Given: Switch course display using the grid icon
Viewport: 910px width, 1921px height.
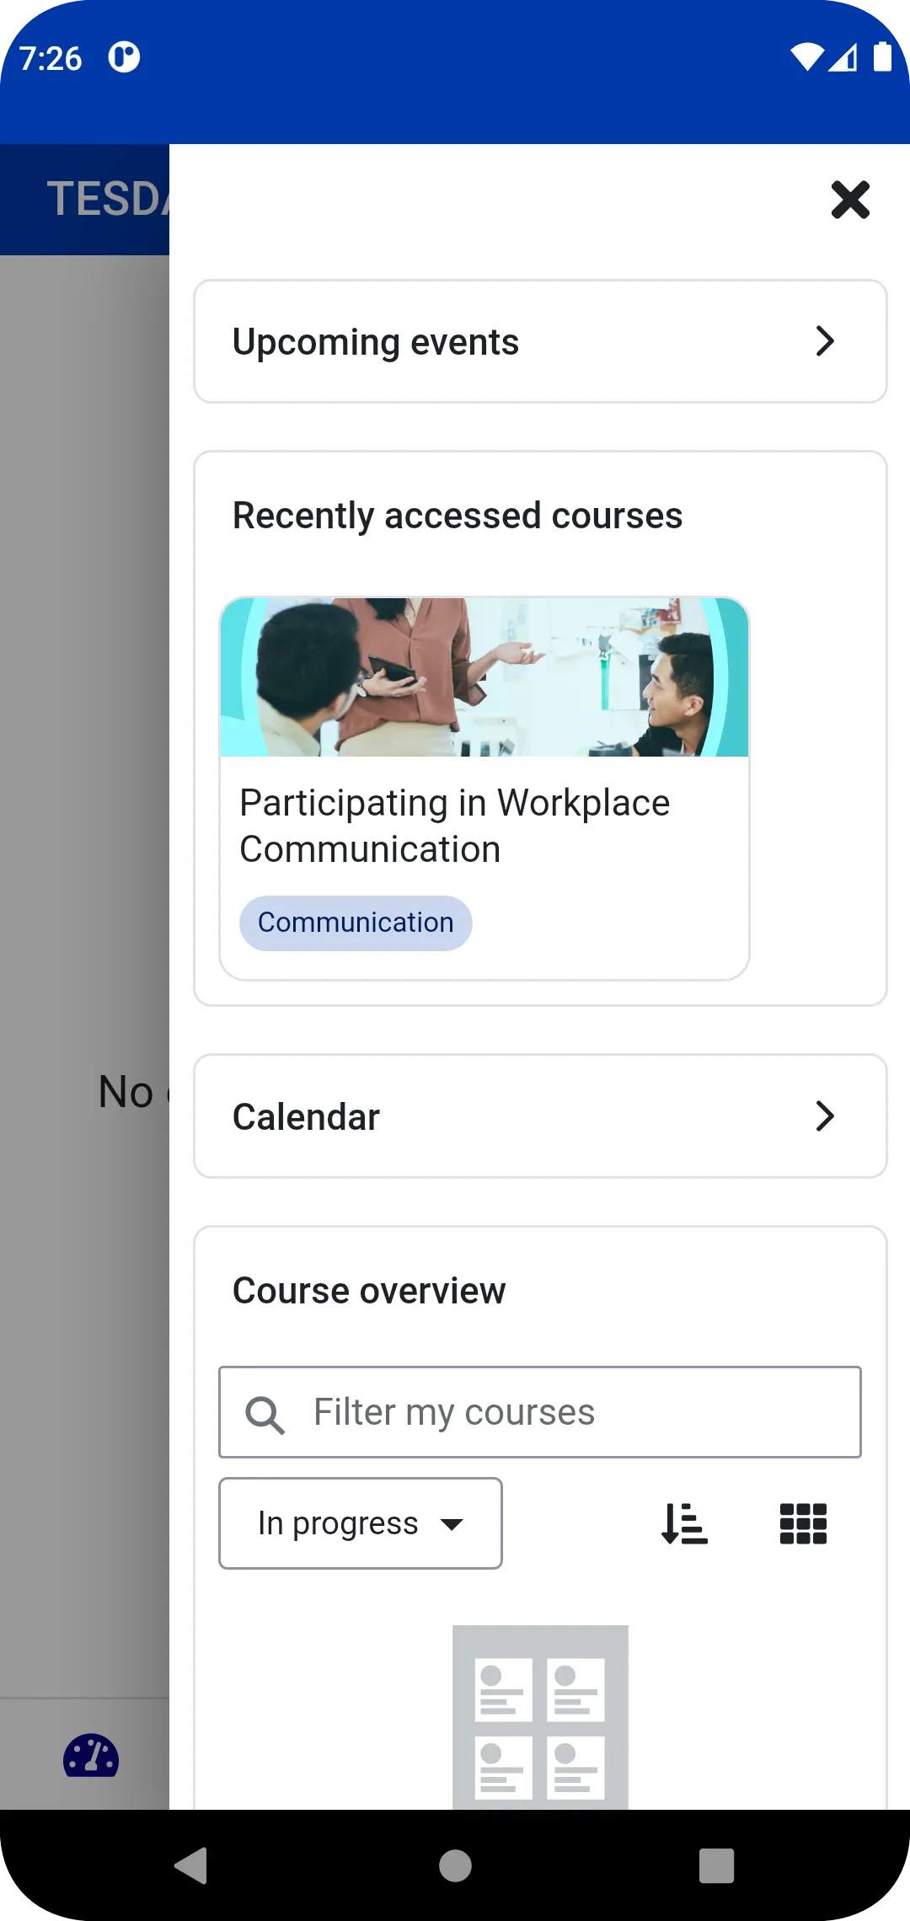Looking at the screenshot, I should [x=803, y=1523].
